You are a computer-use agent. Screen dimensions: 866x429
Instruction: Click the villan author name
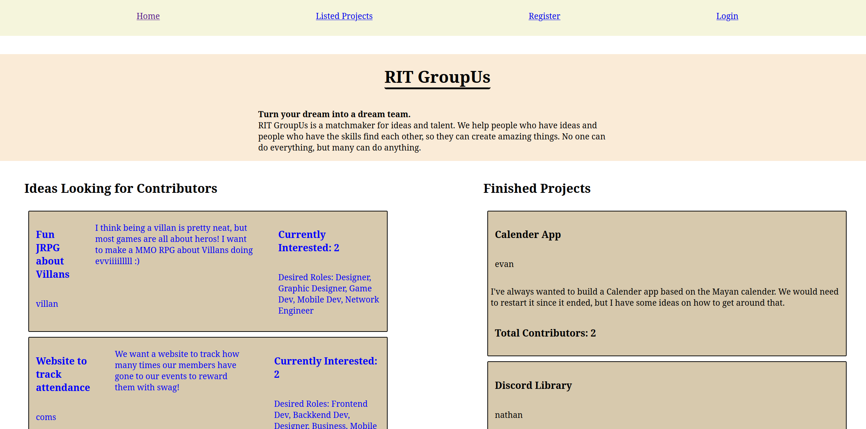47,304
